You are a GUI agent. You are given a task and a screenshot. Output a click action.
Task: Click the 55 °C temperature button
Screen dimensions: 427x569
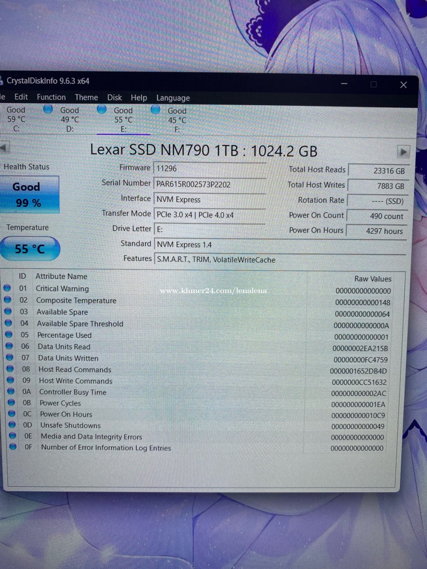[29, 249]
